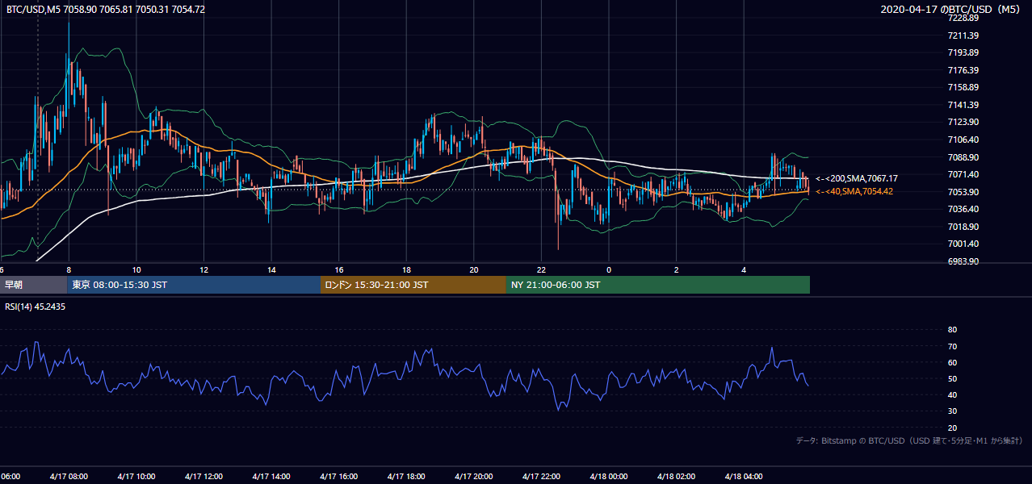
Task: Click price axis label 7228.89
Action: coord(963,18)
